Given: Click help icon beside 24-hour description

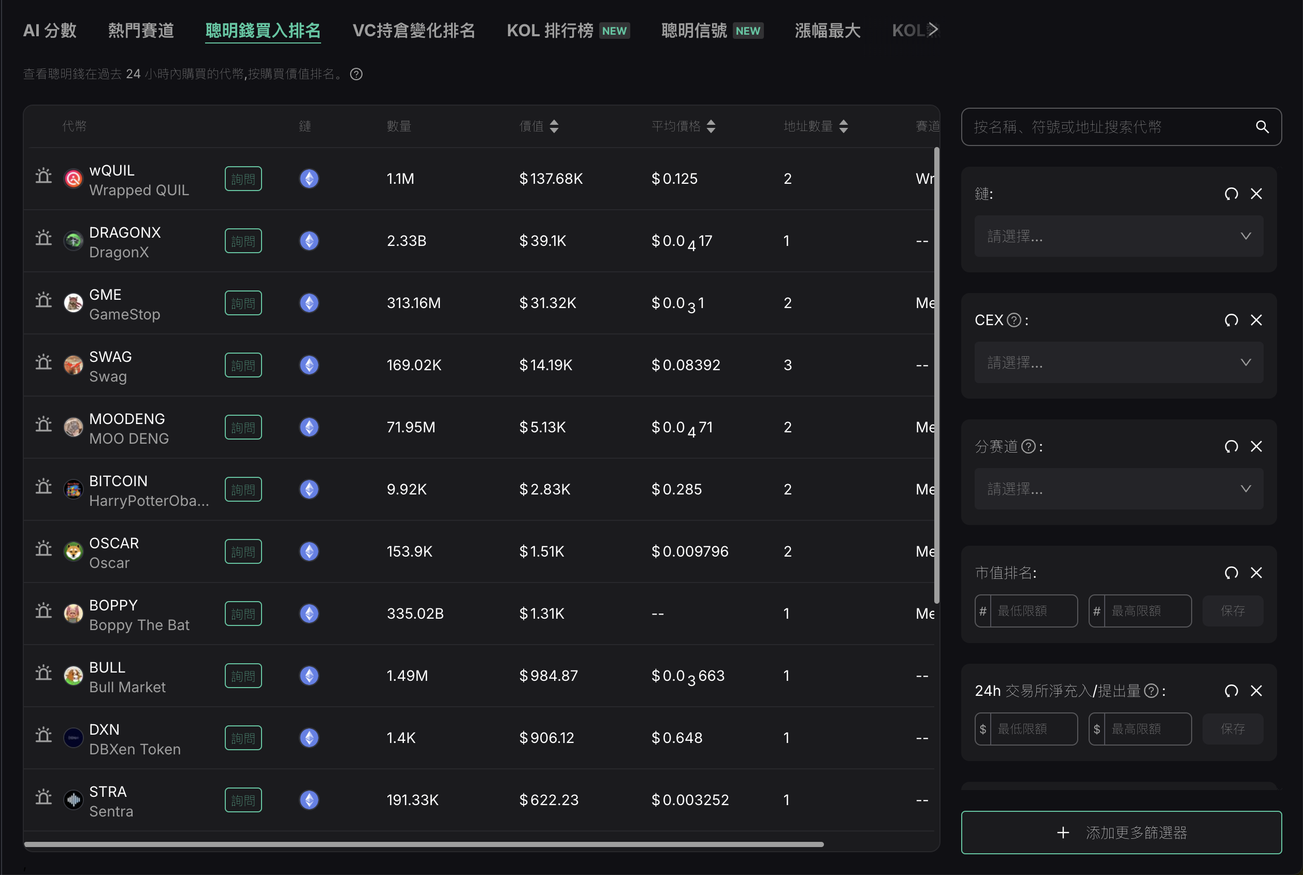Looking at the screenshot, I should [x=356, y=74].
